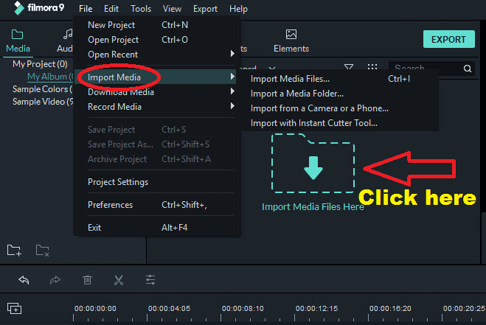Click the redo arrow icon

pyautogui.click(x=55, y=280)
